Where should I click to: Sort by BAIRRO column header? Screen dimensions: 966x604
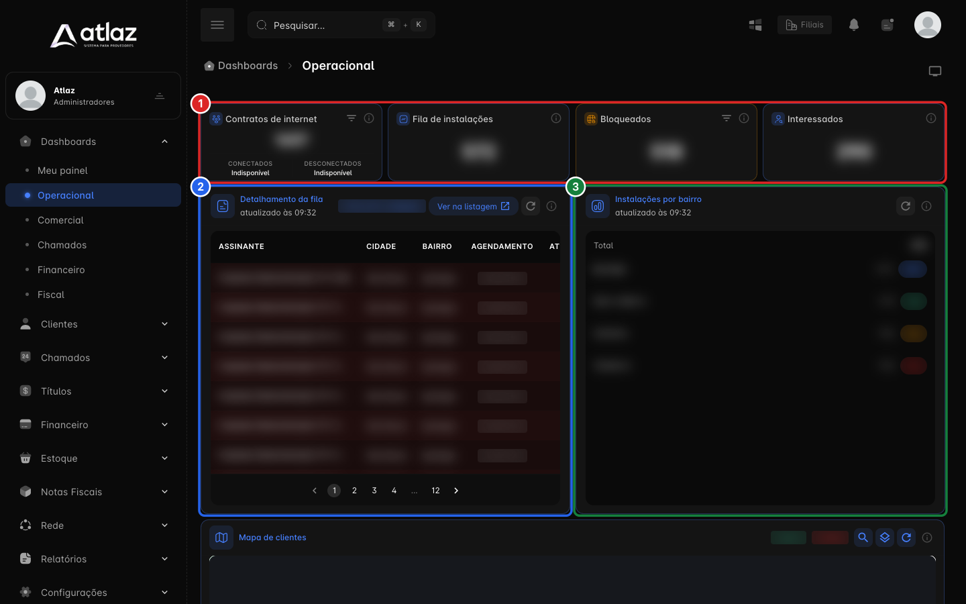pyautogui.click(x=437, y=246)
